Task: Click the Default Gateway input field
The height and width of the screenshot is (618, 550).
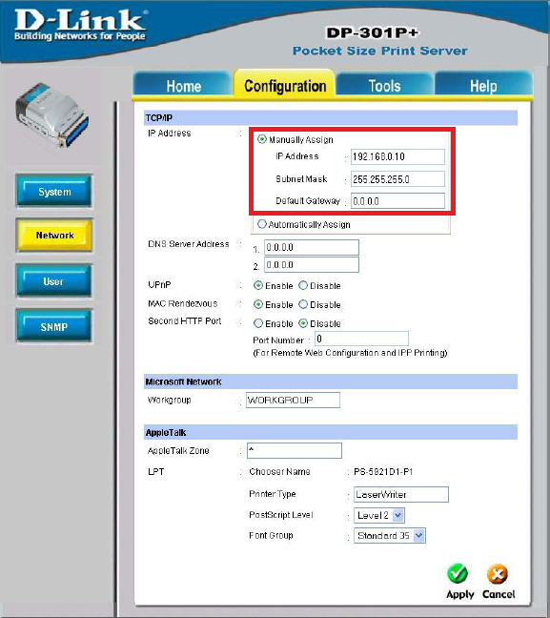Action: coord(397,201)
